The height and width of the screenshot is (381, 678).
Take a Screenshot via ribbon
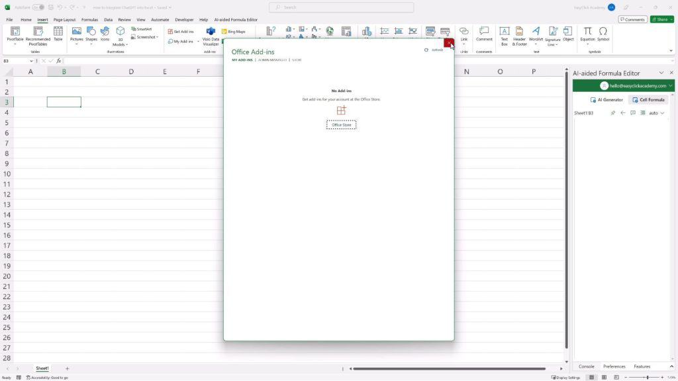(x=145, y=37)
